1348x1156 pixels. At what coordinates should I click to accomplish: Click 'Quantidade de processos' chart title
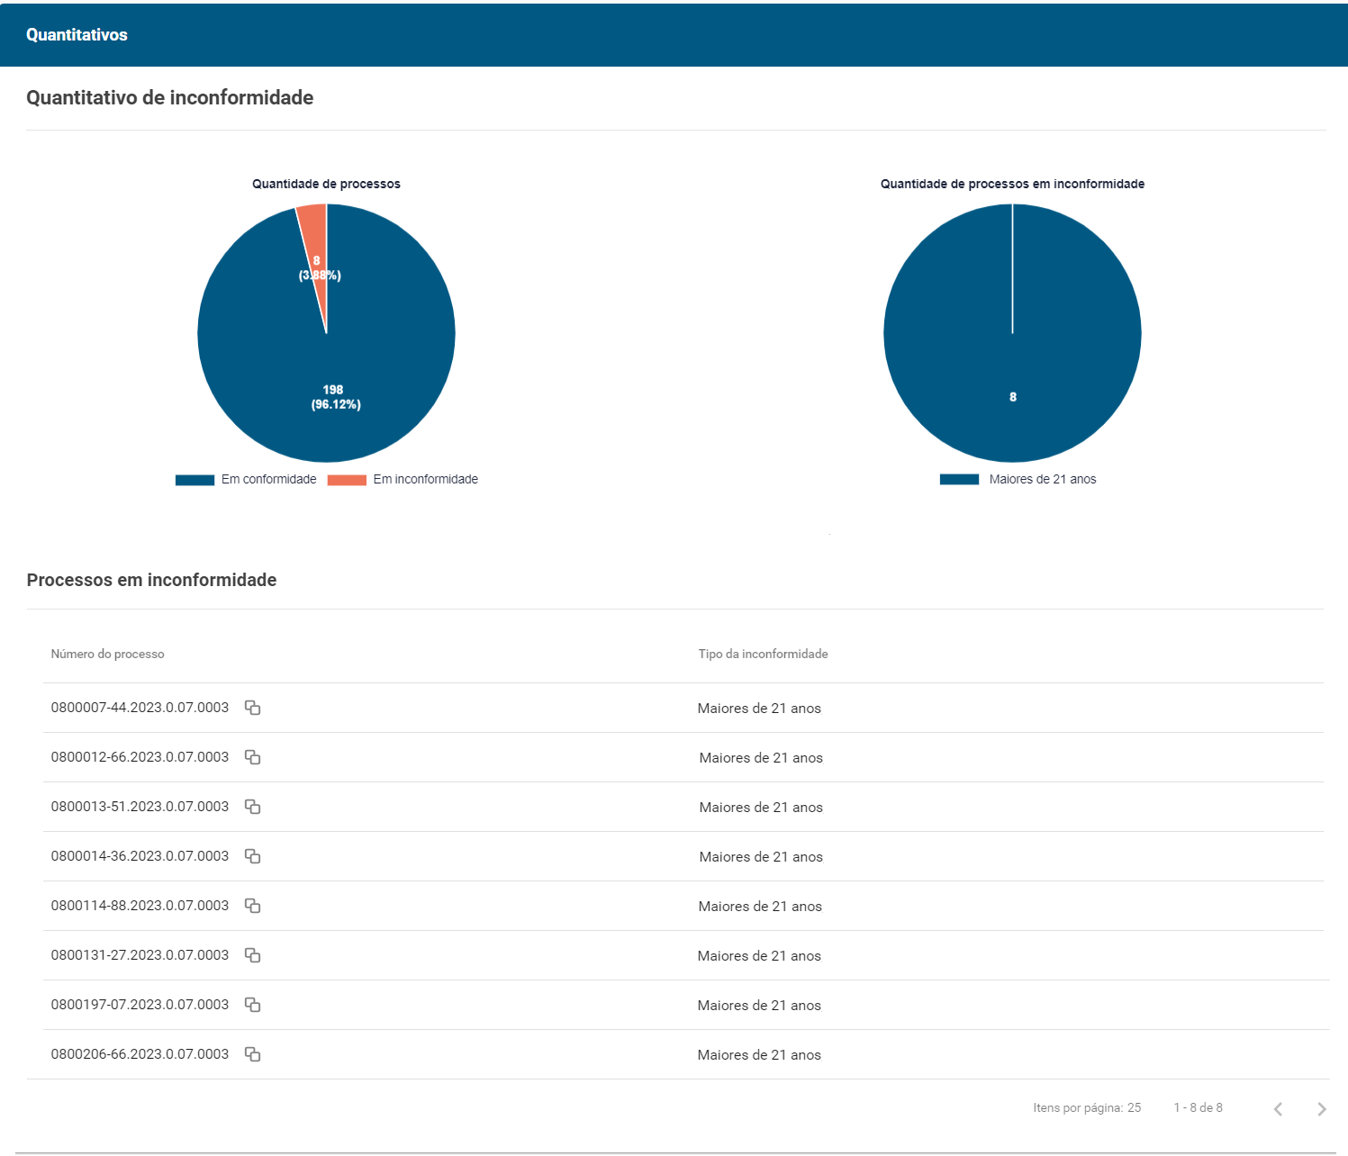tap(326, 184)
